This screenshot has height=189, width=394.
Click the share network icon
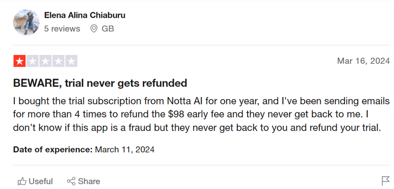point(71,181)
